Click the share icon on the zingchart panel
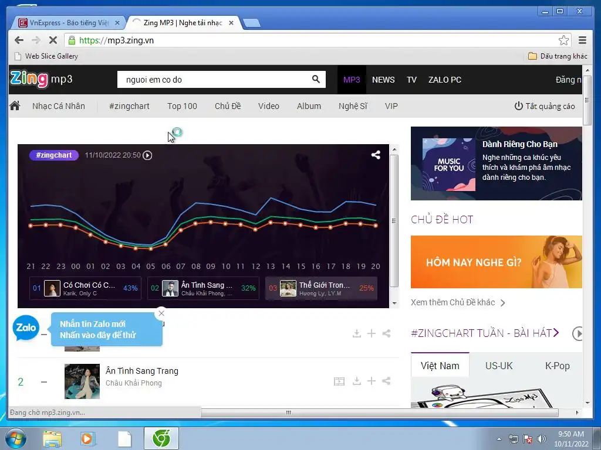This screenshot has width=601, height=450. 376,155
